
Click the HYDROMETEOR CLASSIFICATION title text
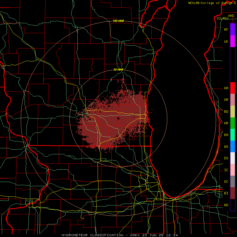[x=92, y=235]
